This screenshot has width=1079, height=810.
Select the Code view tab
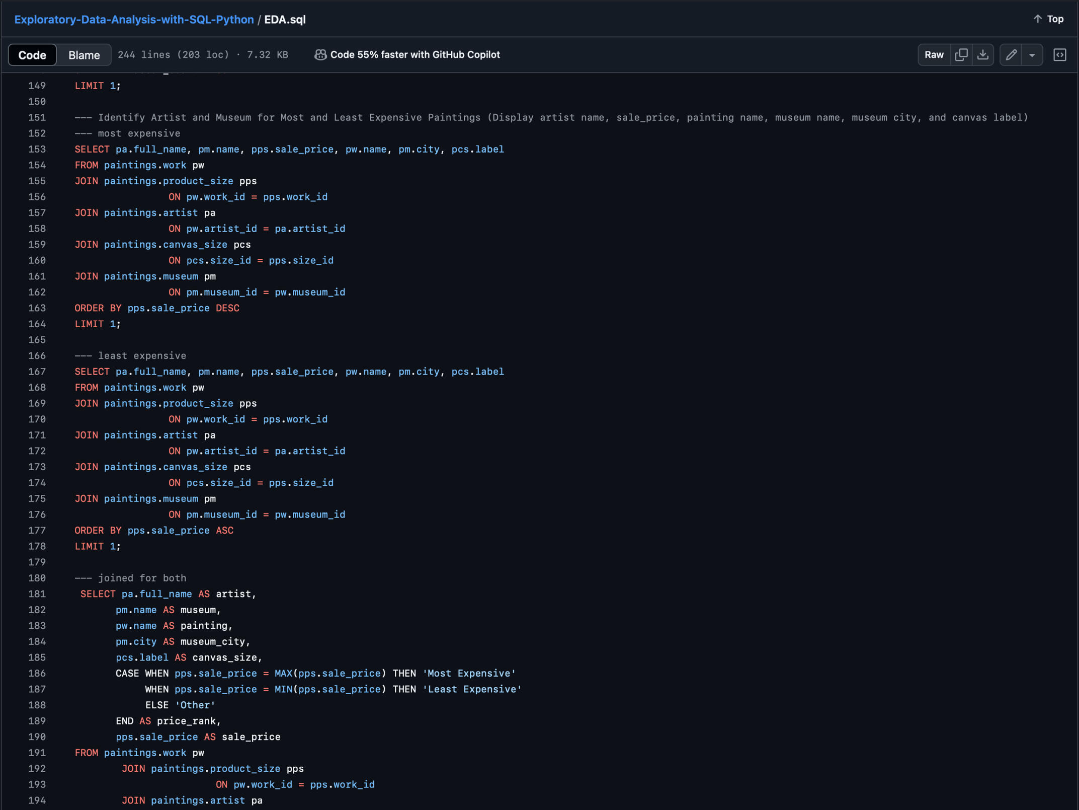pyautogui.click(x=32, y=55)
